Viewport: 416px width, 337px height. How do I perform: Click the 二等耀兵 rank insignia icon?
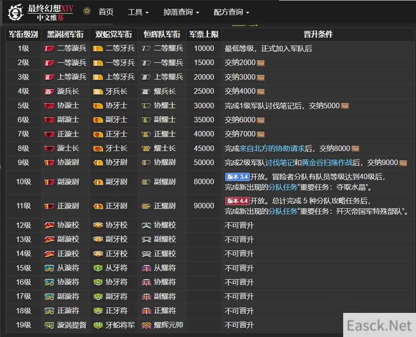(146, 49)
